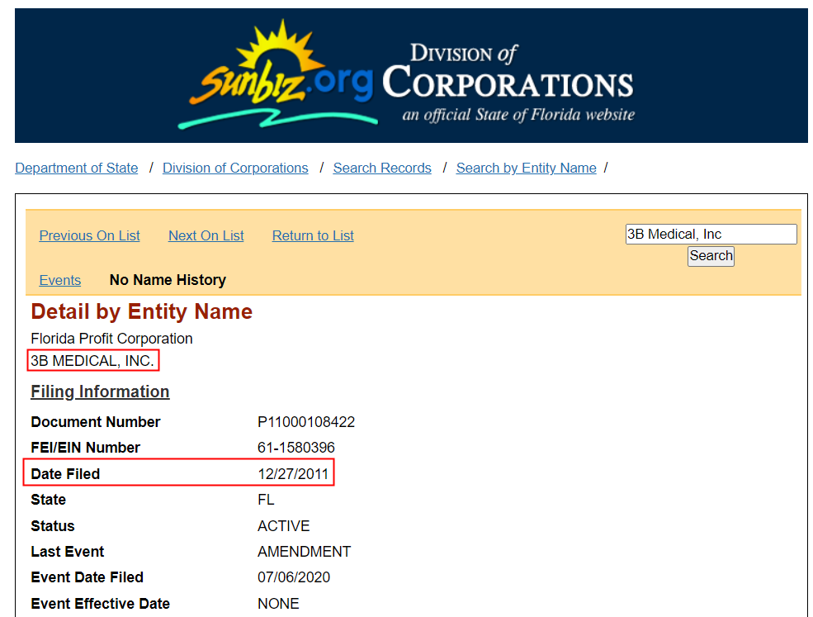Select the state value FL
Viewport: 813px width, 617px height.
pyautogui.click(x=266, y=500)
